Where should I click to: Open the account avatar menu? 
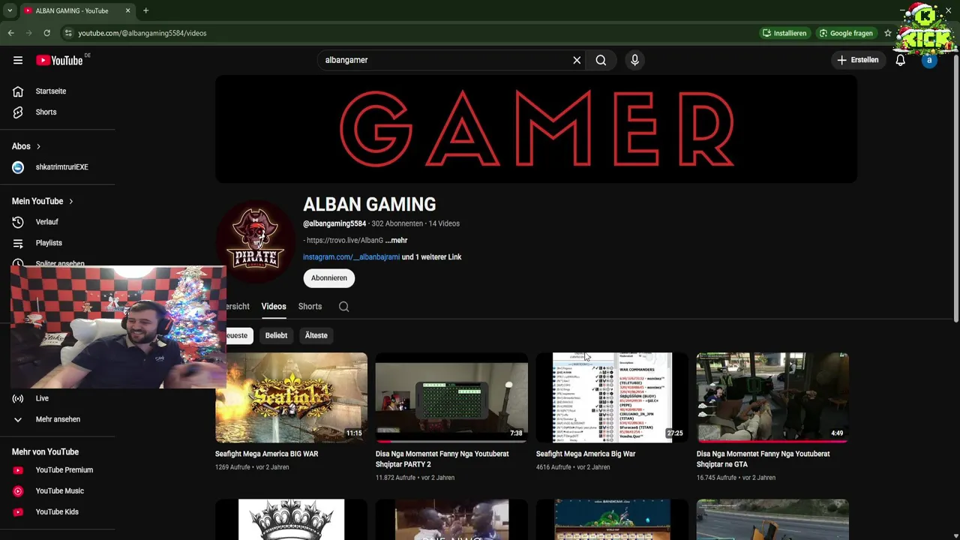point(929,60)
